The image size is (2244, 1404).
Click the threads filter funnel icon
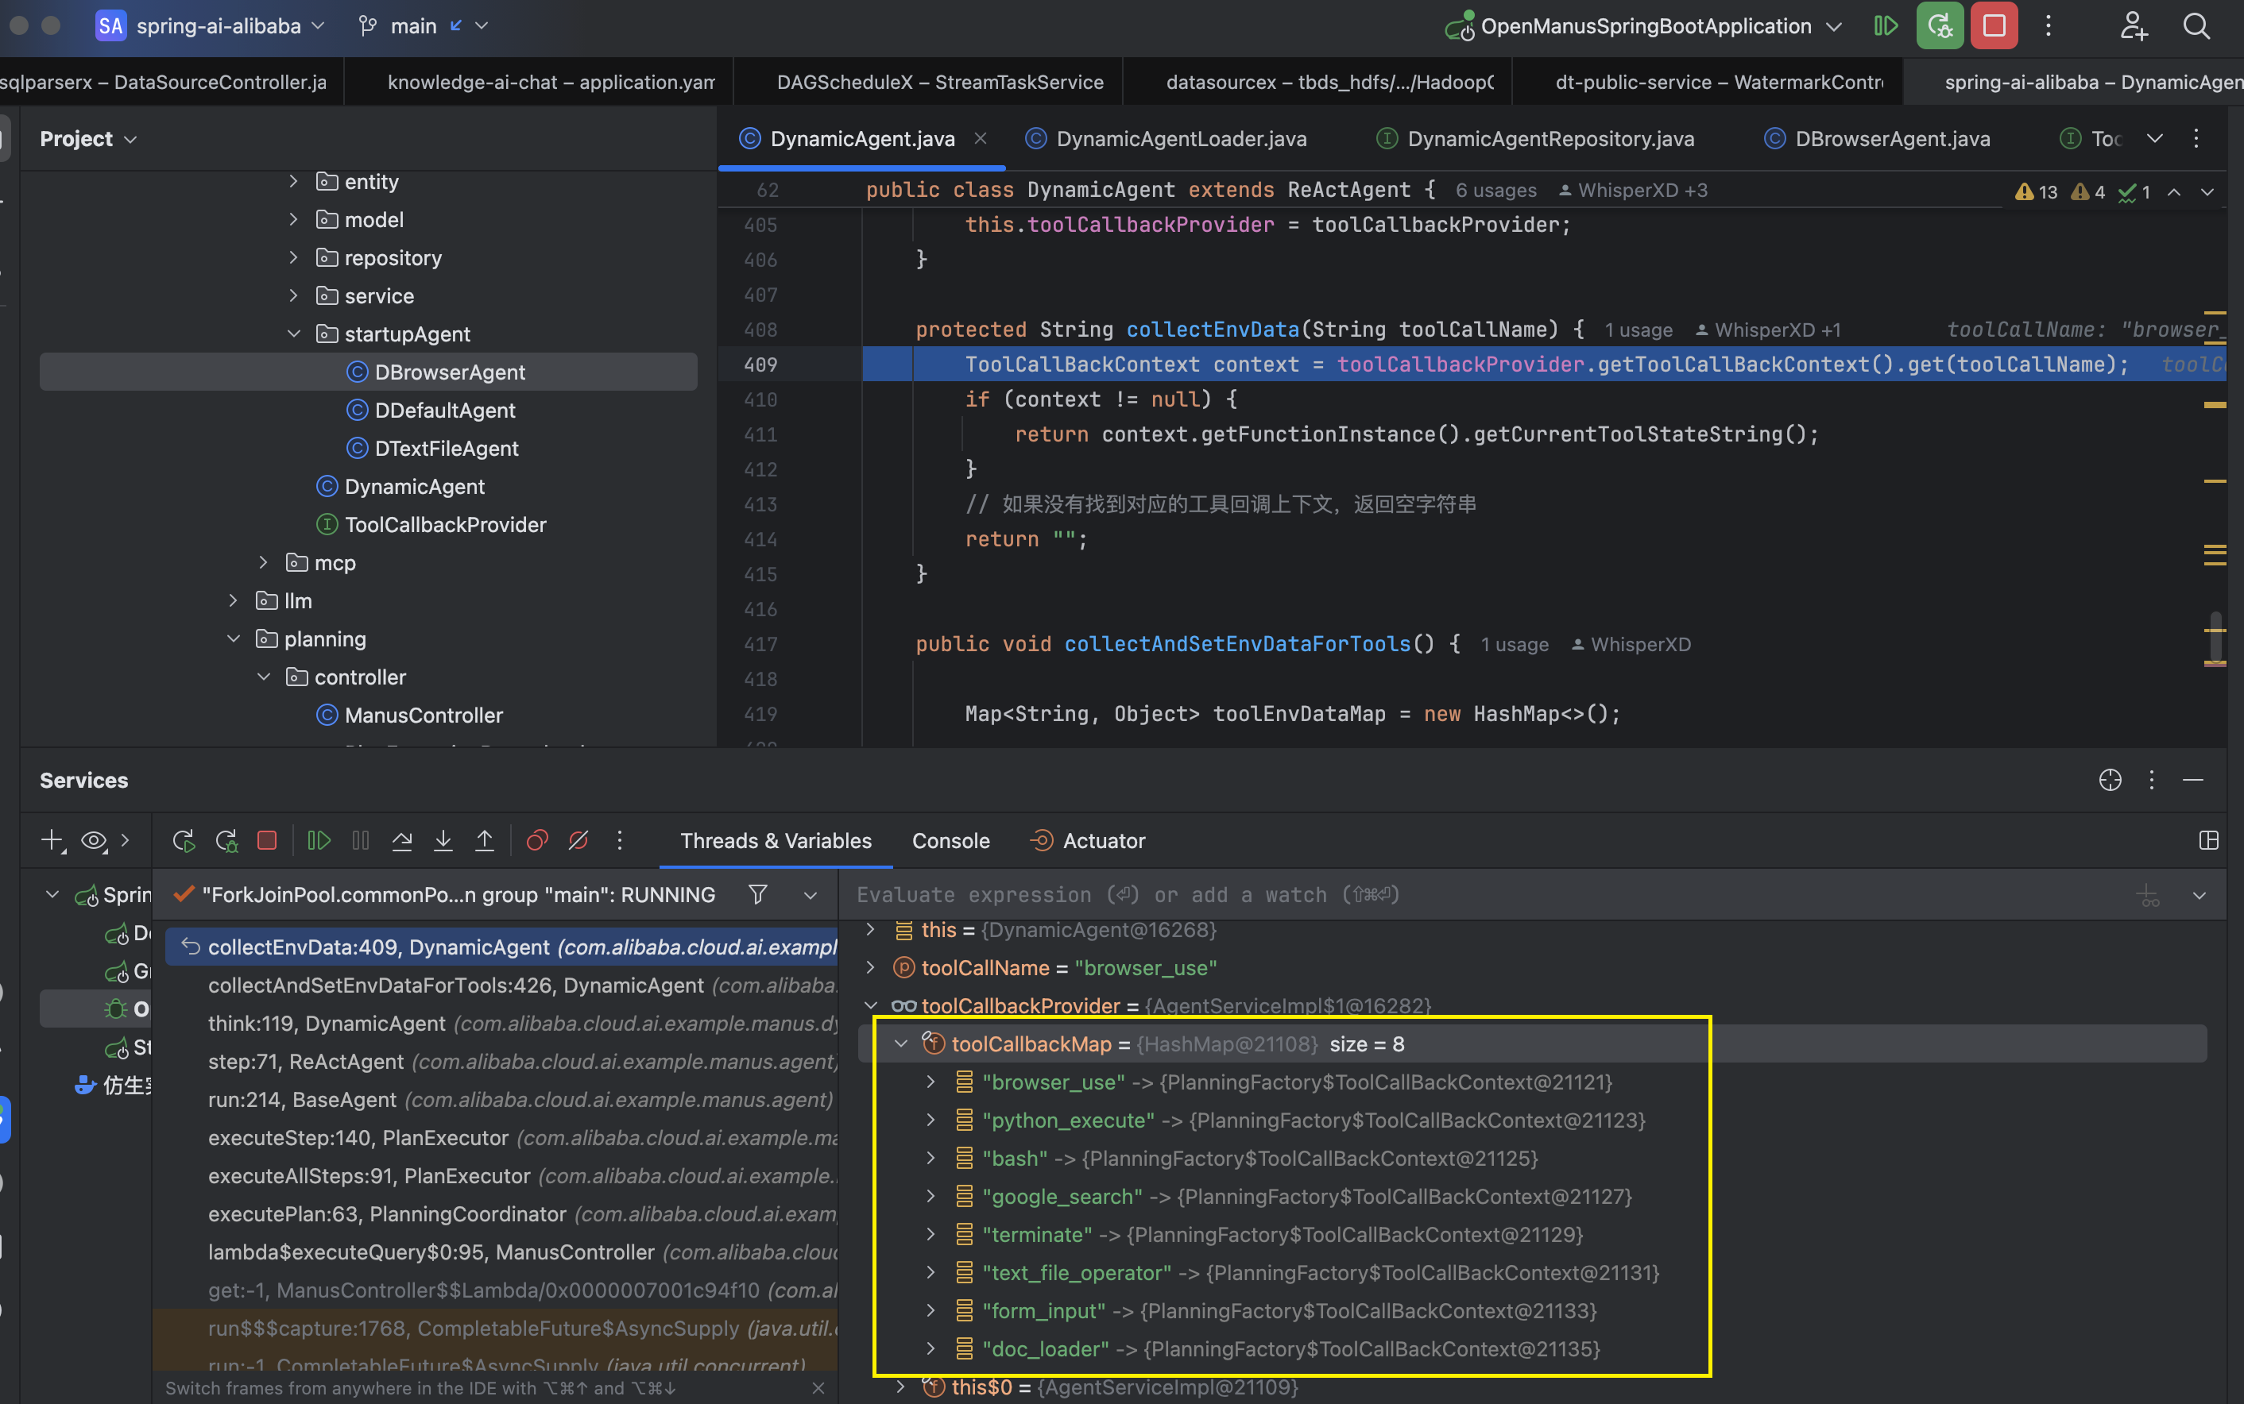pyautogui.click(x=757, y=894)
